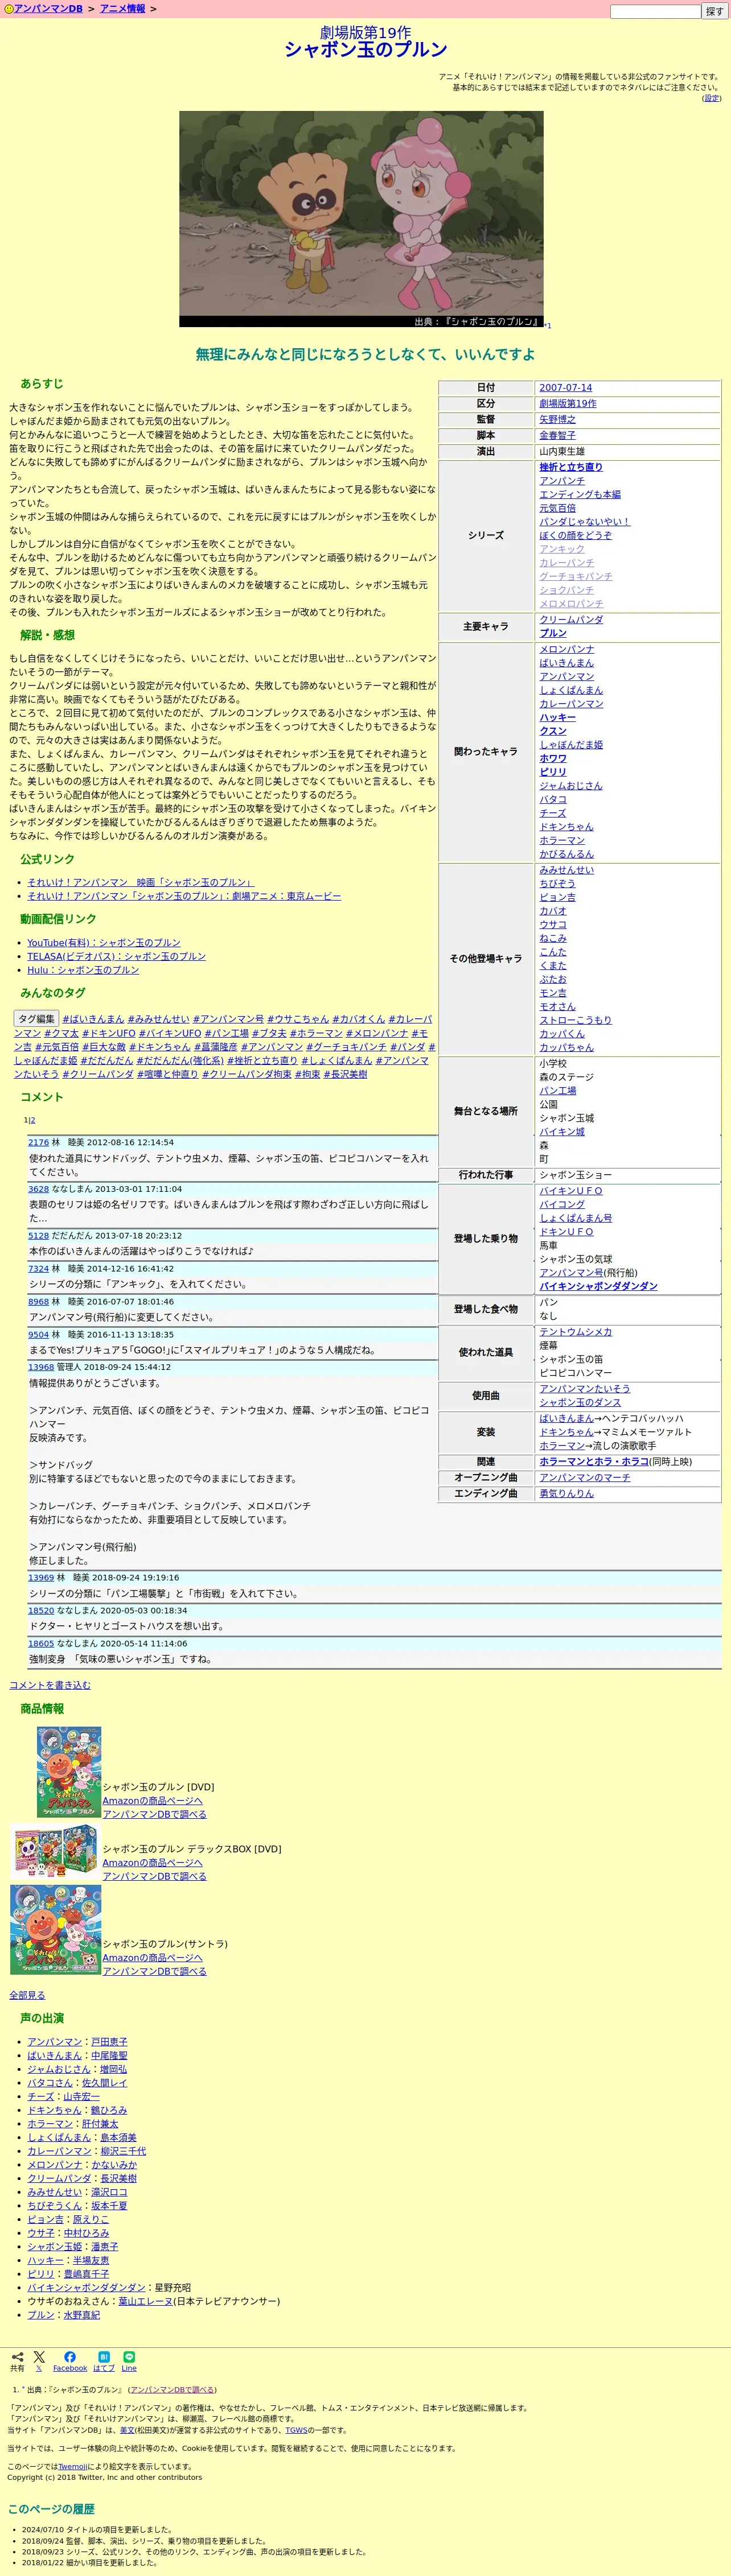
Task: Open comment number 2176
Action: [38, 1142]
